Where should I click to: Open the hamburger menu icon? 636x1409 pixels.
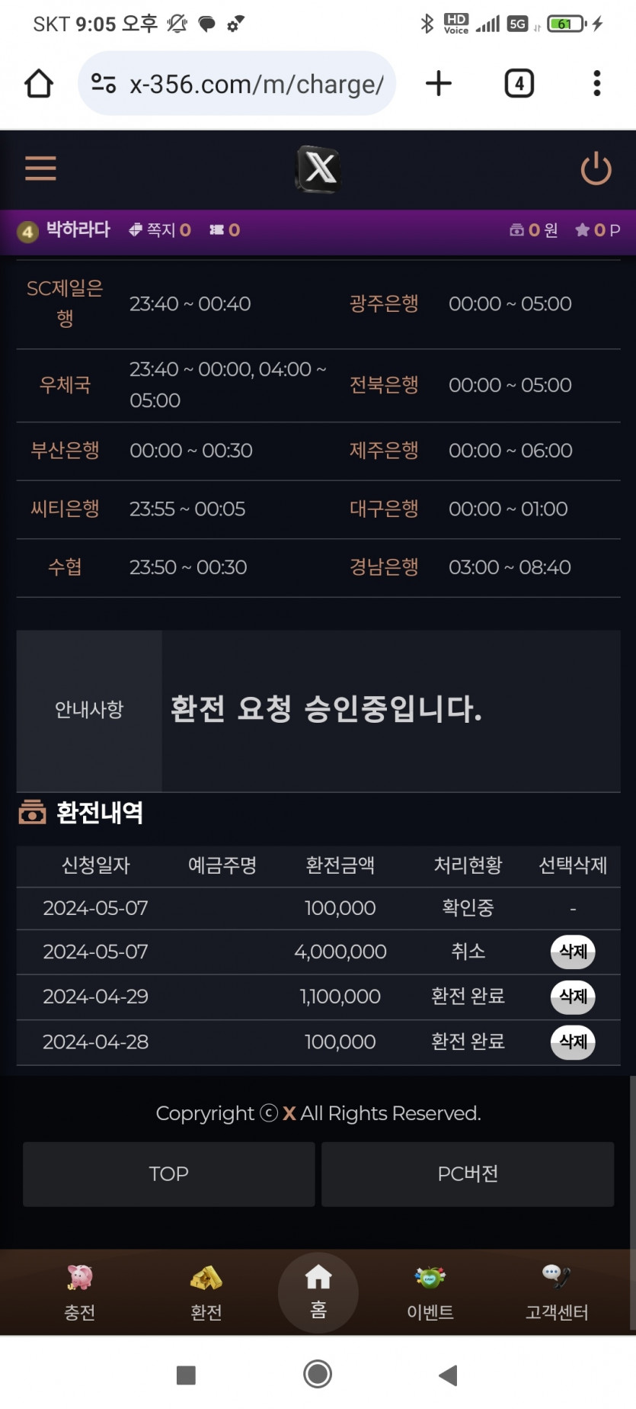40,169
